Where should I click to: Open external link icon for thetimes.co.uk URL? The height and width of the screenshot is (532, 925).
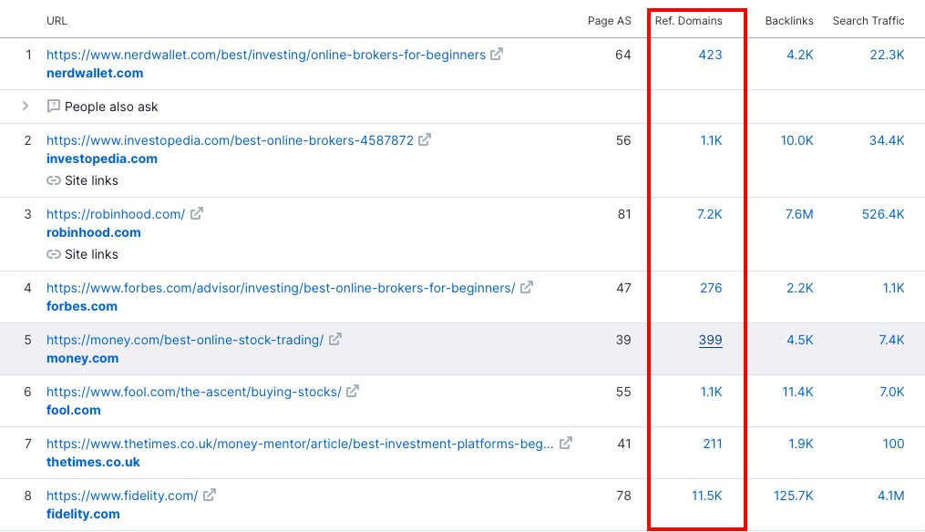click(566, 443)
